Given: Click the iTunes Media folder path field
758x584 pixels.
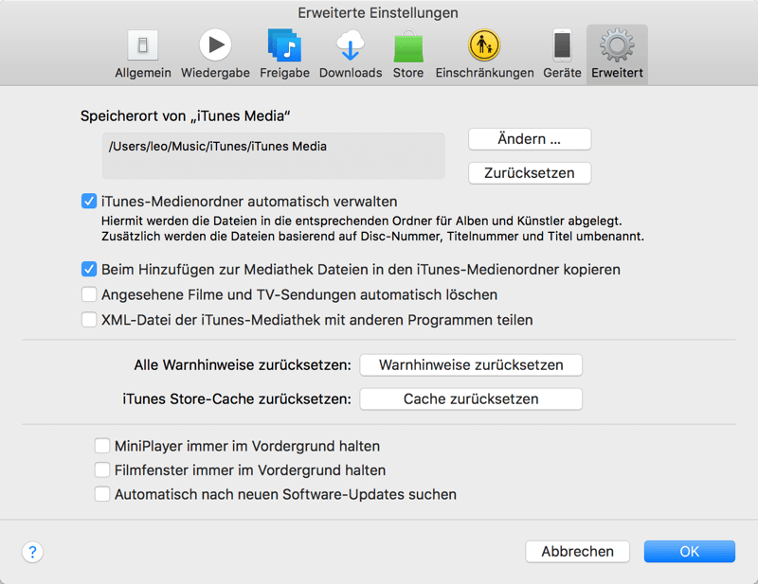Looking at the screenshot, I should (274, 156).
